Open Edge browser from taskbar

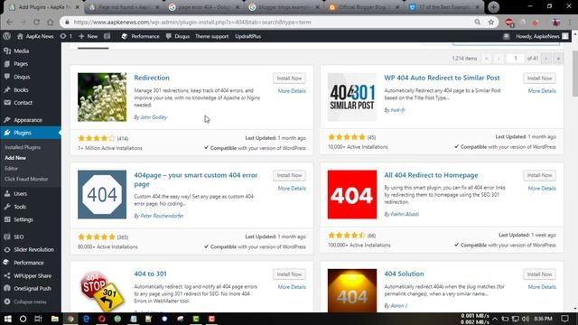86,319
